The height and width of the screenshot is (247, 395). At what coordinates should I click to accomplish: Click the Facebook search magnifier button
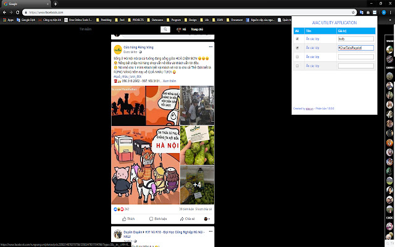coord(165,29)
